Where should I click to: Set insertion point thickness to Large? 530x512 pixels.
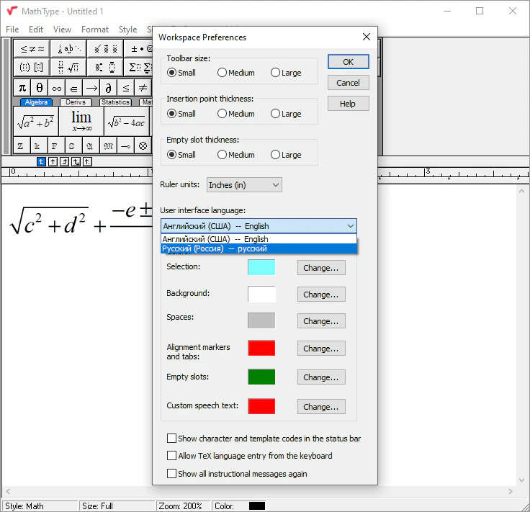[286, 114]
